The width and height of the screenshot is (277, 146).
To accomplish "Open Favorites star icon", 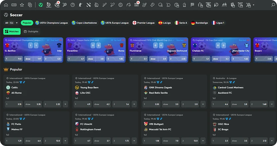I will click(22, 5).
